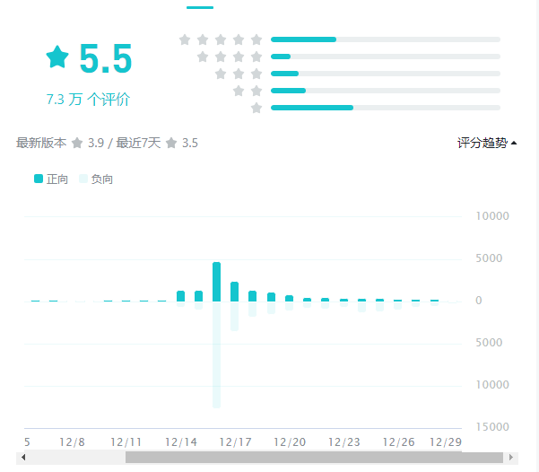Click the large teal rating star
The image size is (539, 472).
[x=57, y=57]
